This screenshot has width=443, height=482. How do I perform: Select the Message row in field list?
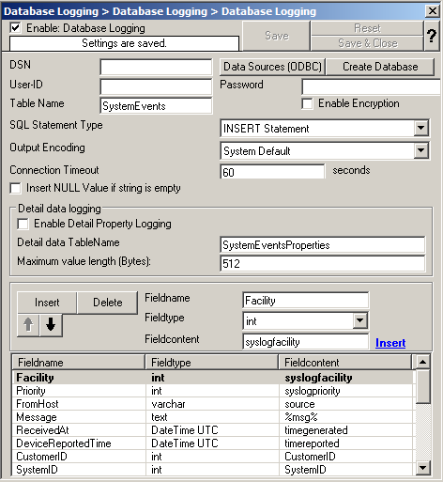coord(213,417)
